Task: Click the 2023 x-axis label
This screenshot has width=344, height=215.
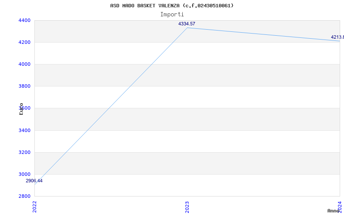Action: pyautogui.click(x=187, y=207)
